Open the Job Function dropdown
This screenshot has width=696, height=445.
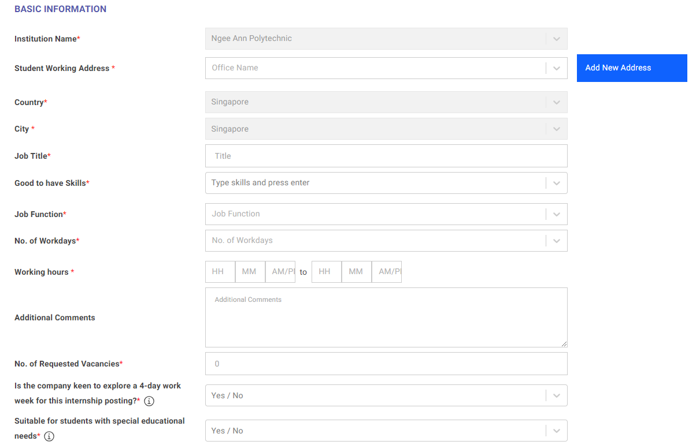click(386, 214)
